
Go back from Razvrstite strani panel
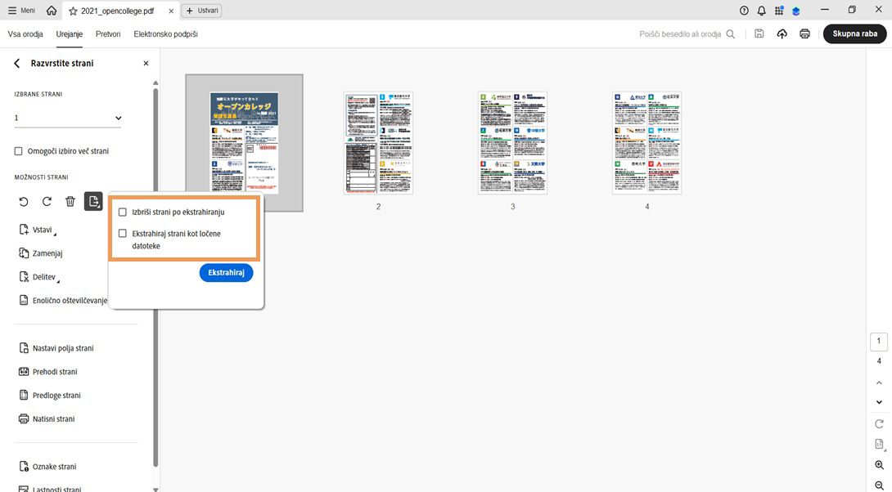pos(16,63)
